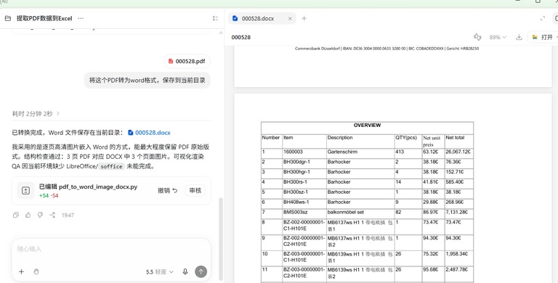Screen dimensions: 558x283
Task: Click the microphone voice input icon
Action: (x=185, y=271)
